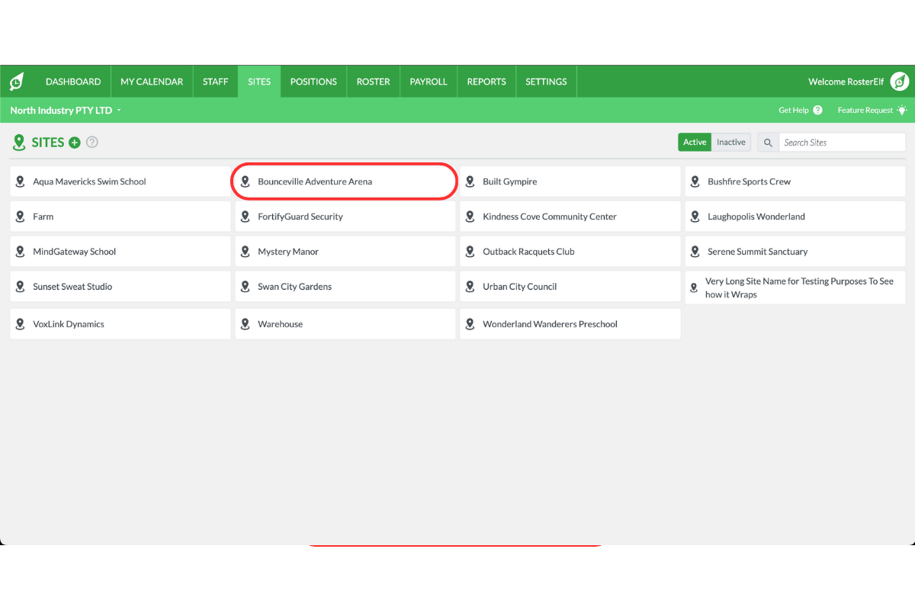The height and width of the screenshot is (610, 915).
Task: Open Wonderland Wanderers Preschool site
Action: pos(570,324)
